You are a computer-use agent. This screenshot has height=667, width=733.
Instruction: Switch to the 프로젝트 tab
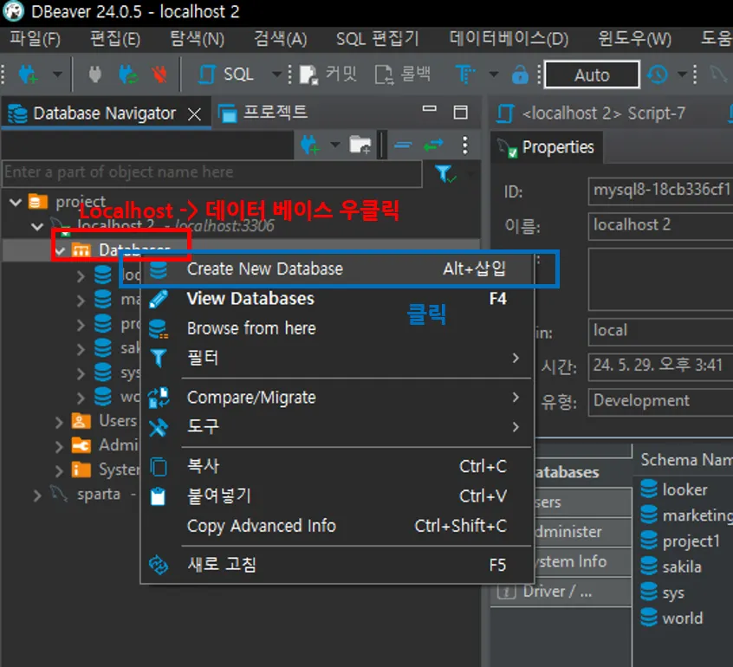[x=263, y=113]
